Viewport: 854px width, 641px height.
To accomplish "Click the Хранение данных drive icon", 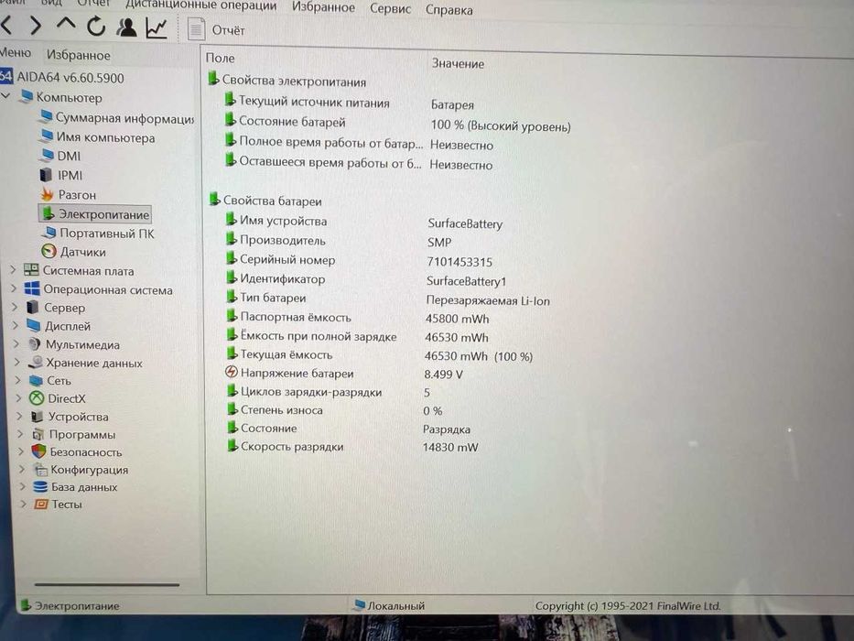I will pyautogui.click(x=36, y=362).
